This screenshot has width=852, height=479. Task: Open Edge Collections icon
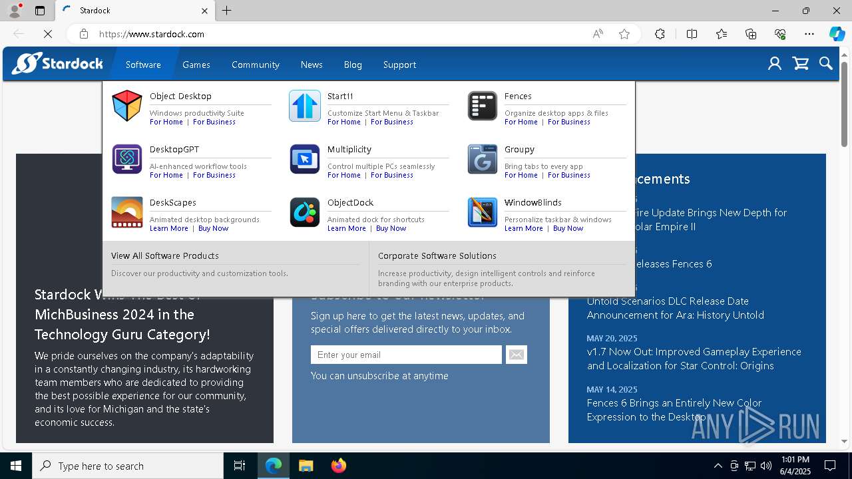click(x=751, y=34)
